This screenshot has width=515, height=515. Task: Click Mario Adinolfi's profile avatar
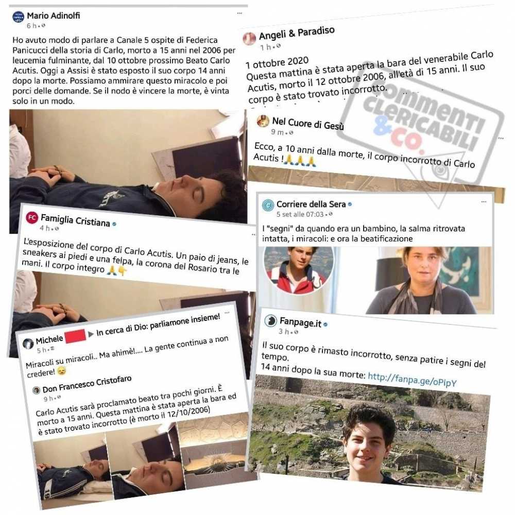(18, 17)
